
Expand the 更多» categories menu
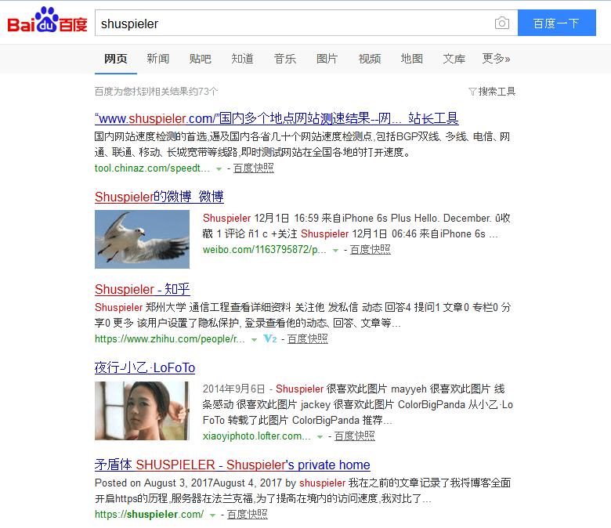[496, 59]
